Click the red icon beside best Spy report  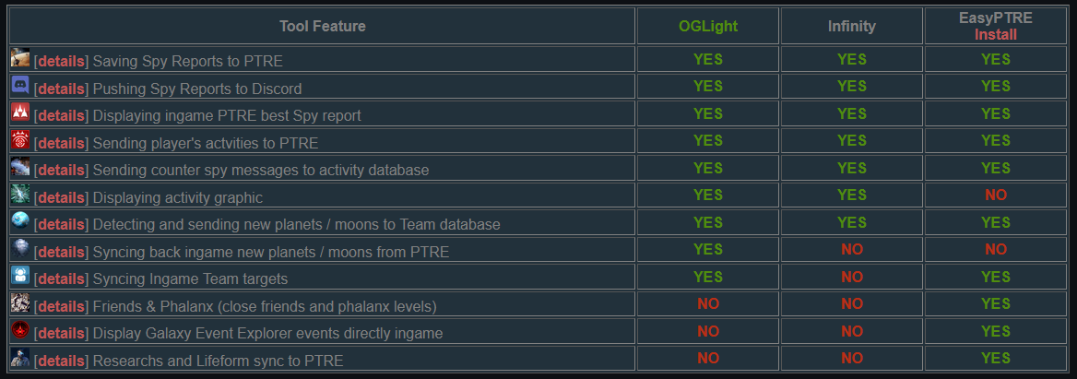[x=20, y=112]
